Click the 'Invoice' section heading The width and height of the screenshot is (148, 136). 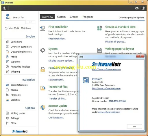pyautogui.click(x=30, y=37)
